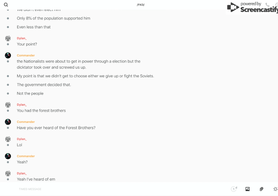The width and height of the screenshot is (278, 196).
Task: Click Commander's avatar above "Yeah?"
Action: tap(8, 156)
